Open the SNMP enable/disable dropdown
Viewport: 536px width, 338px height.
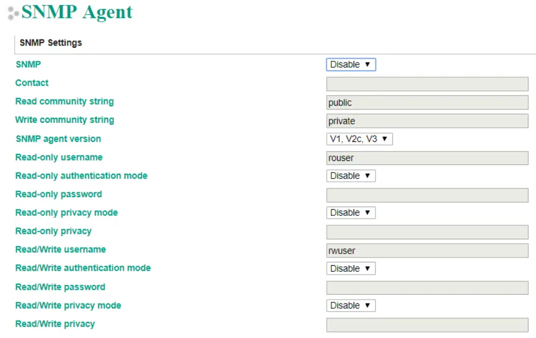point(351,65)
